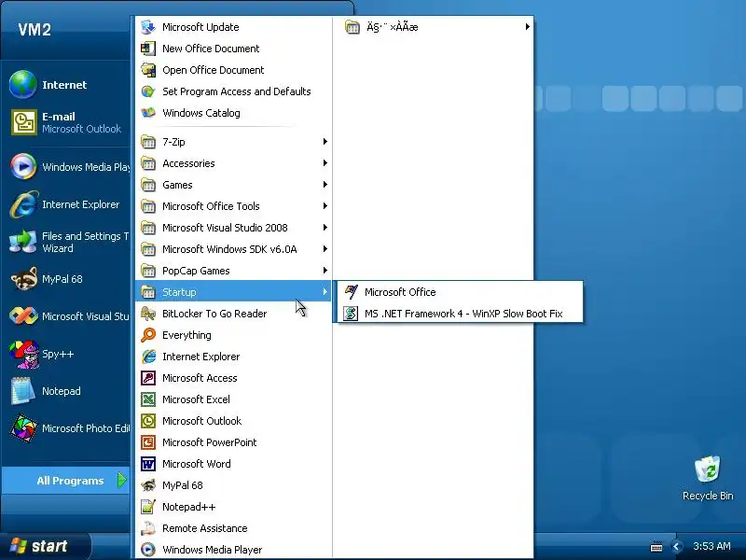Screen dimensions: 746x560
Task: Launch MyPal 68 from programs list
Action: coord(233,485)
